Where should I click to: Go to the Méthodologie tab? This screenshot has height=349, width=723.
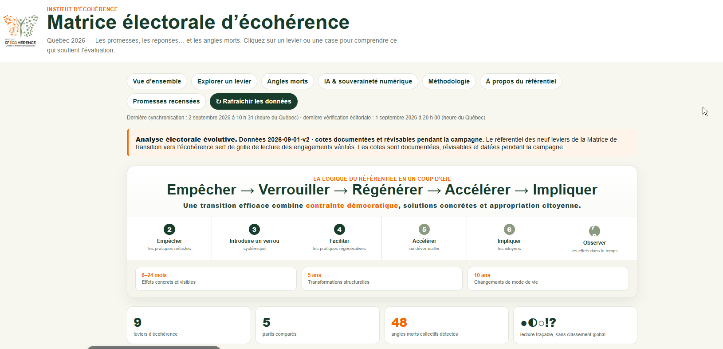[449, 81]
